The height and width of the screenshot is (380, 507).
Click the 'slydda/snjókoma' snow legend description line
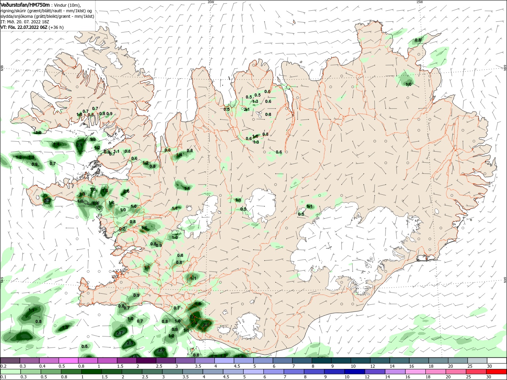pyautogui.click(x=47, y=16)
